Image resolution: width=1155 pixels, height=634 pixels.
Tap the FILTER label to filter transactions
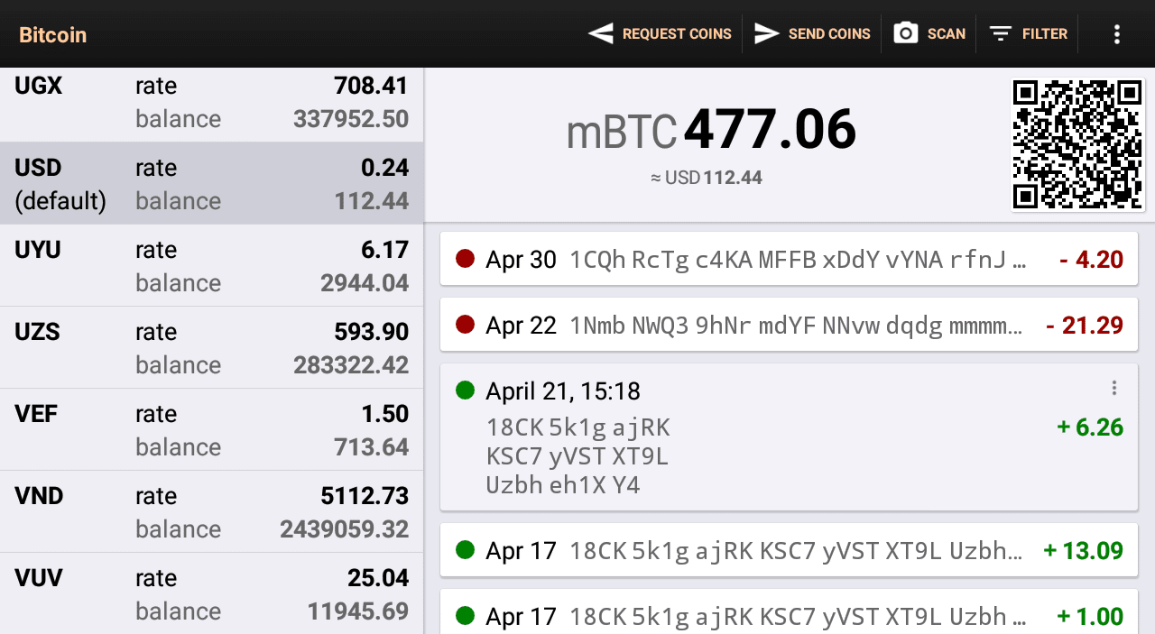[x=1043, y=33]
